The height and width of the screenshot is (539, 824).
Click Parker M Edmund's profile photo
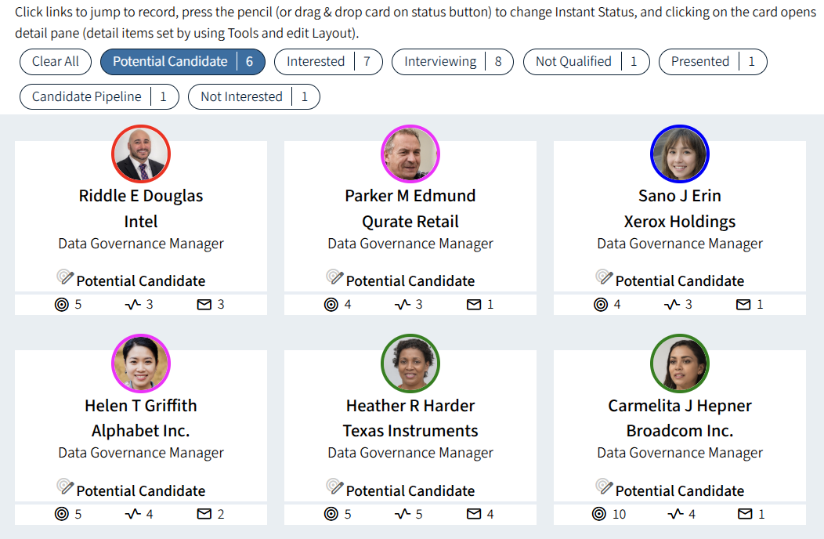(410, 154)
